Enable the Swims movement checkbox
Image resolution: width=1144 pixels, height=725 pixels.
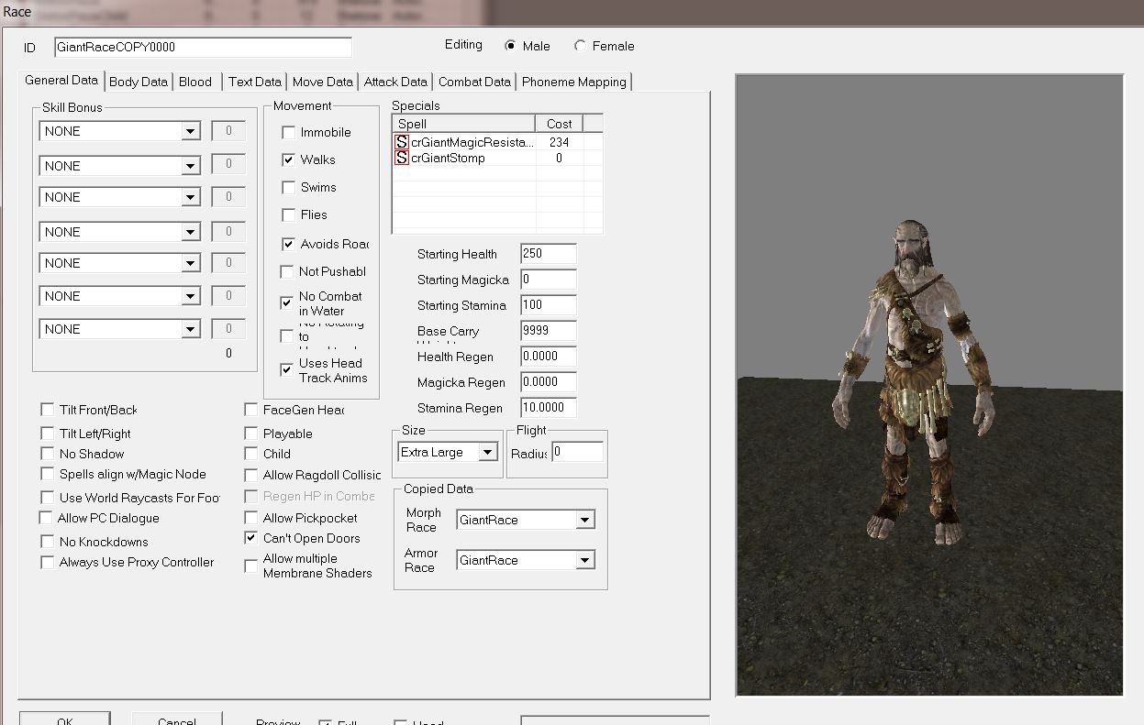[288, 188]
